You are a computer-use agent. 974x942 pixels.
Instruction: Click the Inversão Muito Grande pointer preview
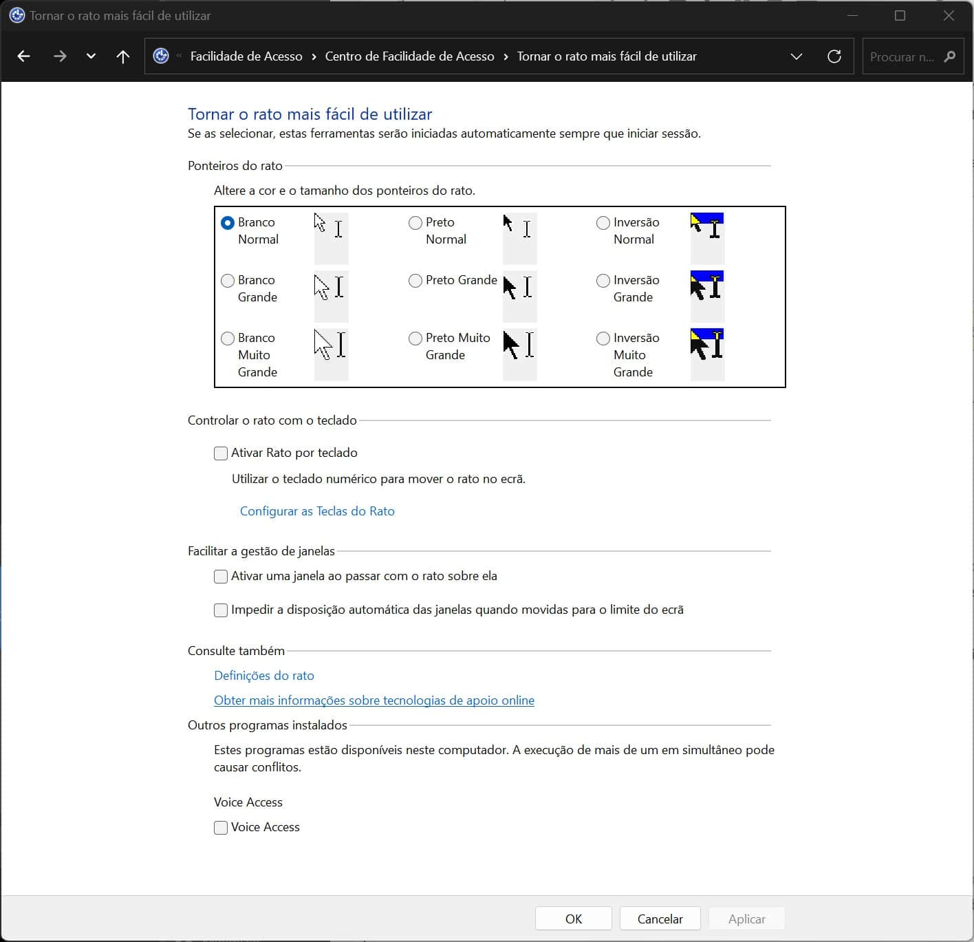tap(707, 354)
